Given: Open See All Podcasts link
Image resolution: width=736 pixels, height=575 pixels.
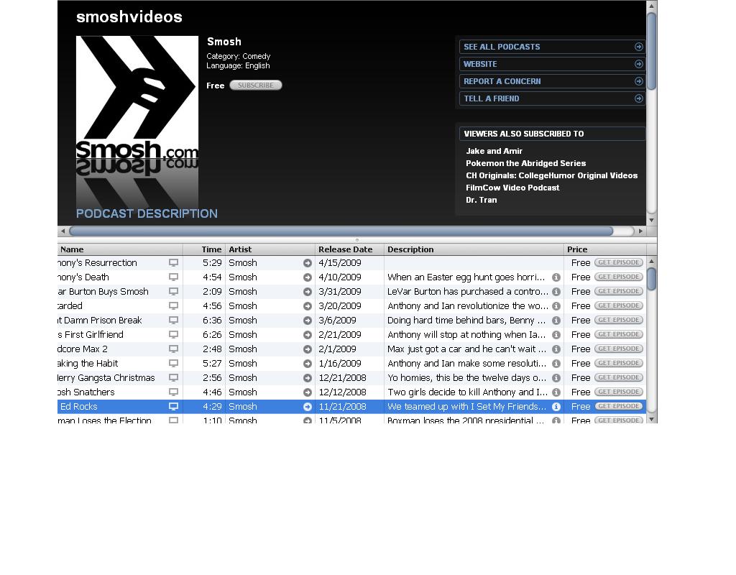Looking at the screenshot, I should tap(552, 47).
